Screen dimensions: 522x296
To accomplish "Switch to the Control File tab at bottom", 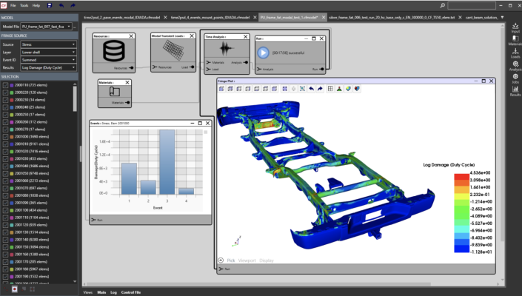I will click(x=133, y=292).
